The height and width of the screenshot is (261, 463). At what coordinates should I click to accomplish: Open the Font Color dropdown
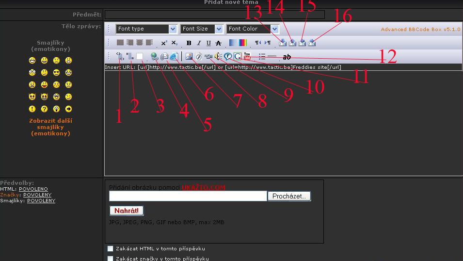[x=253, y=29]
